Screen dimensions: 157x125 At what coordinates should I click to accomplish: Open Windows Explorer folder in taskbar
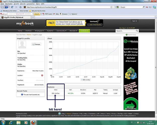point(18,122)
